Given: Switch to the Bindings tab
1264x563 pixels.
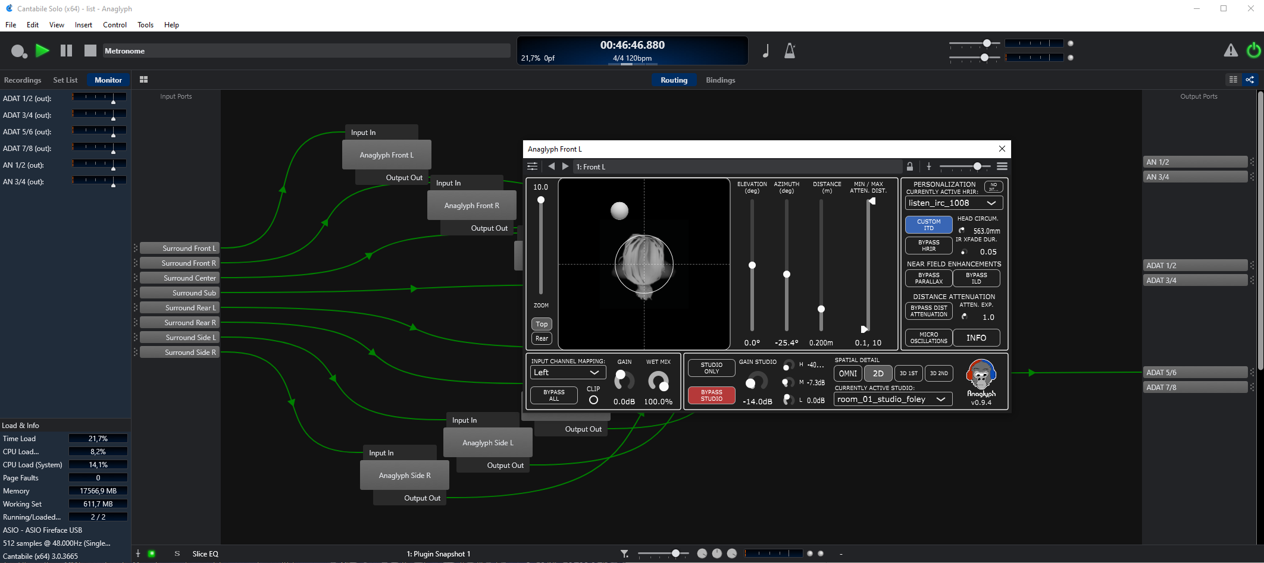Looking at the screenshot, I should click(x=720, y=80).
